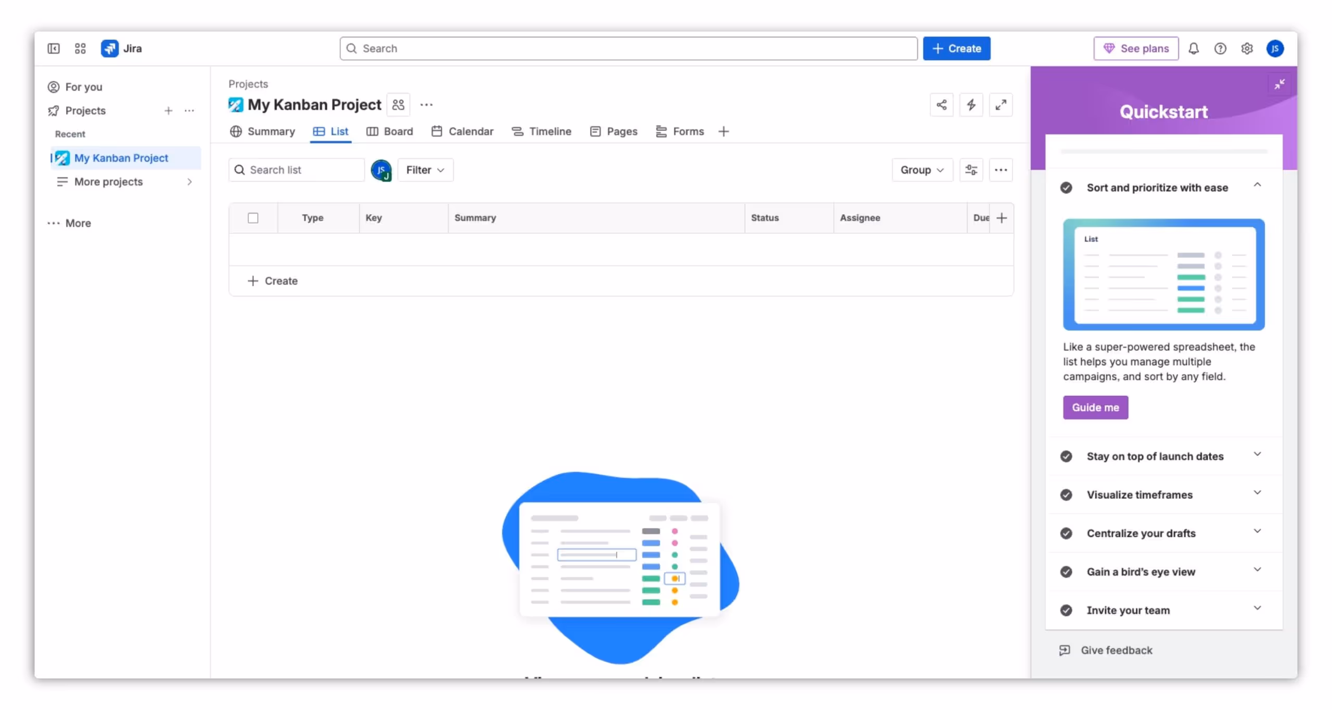The image size is (1332, 710).
Task: Open the app switcher grid icon
Action: point(80,48)
